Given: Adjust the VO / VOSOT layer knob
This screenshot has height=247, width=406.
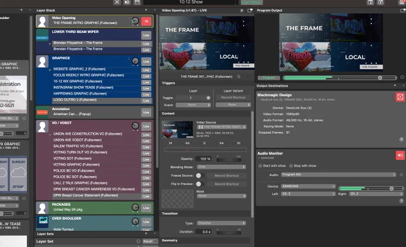Looking at the screenshot, I should click(135, 126).
